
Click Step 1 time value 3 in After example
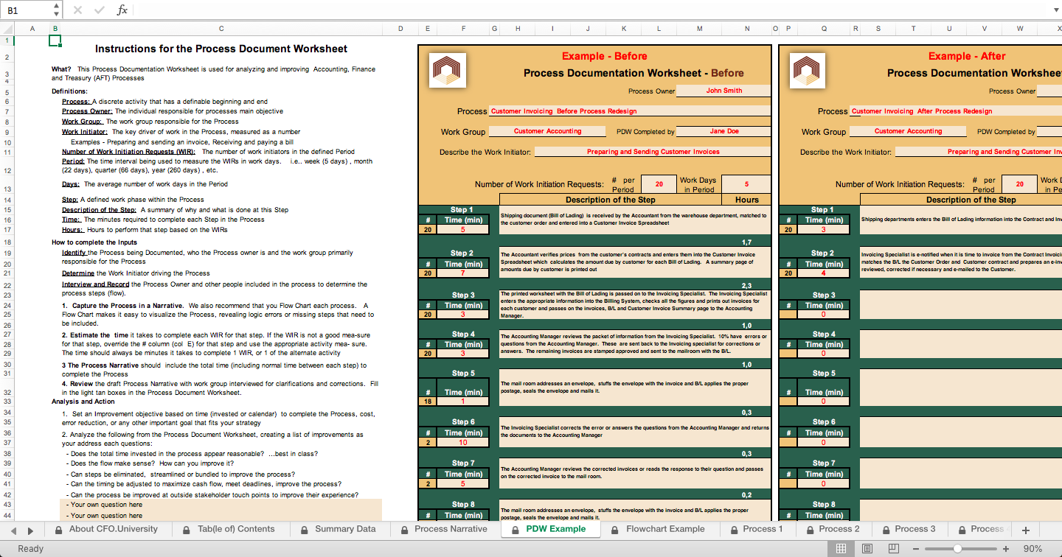click(823, 229)
